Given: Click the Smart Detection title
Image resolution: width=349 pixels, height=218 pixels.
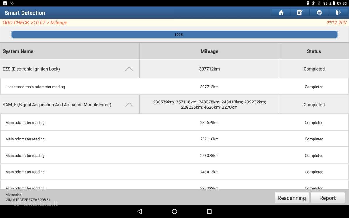Looking at the screenshot, I should [x=25, y=13].
